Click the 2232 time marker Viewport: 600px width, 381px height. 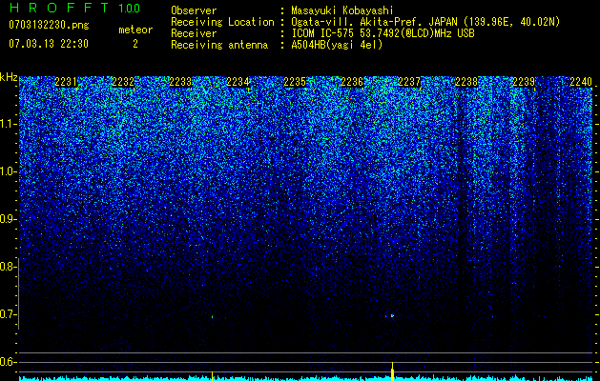[123, 82]
